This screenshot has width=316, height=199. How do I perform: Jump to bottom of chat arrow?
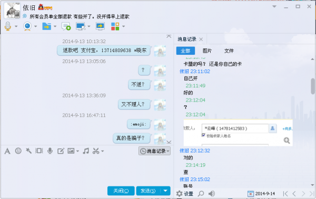pos(169,142)
